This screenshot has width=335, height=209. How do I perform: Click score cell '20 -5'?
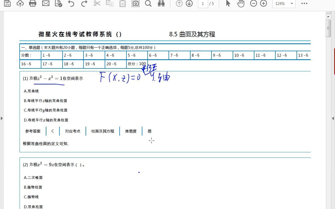pos(115,64)
